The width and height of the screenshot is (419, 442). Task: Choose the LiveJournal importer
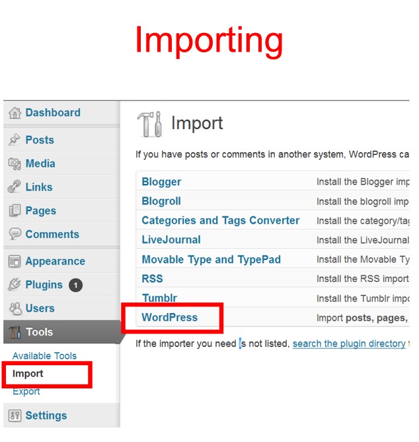(171, 240)
